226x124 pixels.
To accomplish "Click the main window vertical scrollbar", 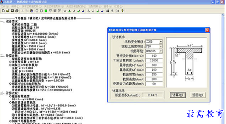I will pyautogui.click(x=223, y=69).
